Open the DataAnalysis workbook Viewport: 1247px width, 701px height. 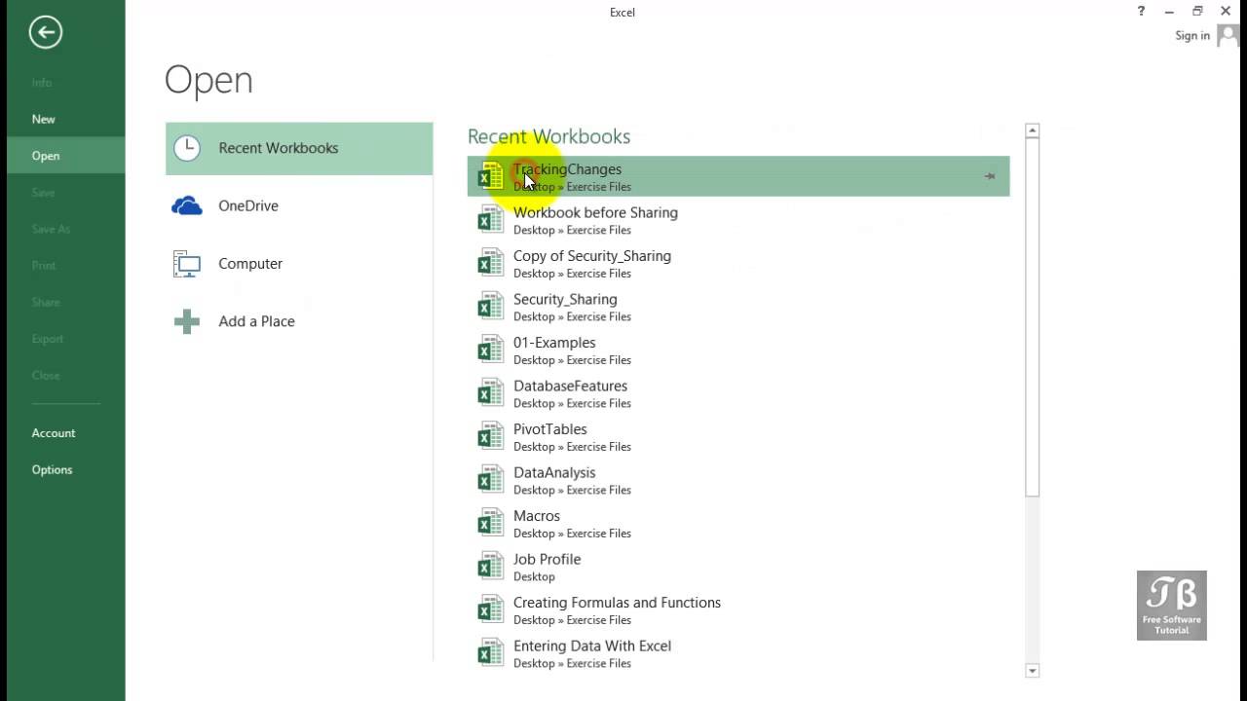tap(738, 480)
